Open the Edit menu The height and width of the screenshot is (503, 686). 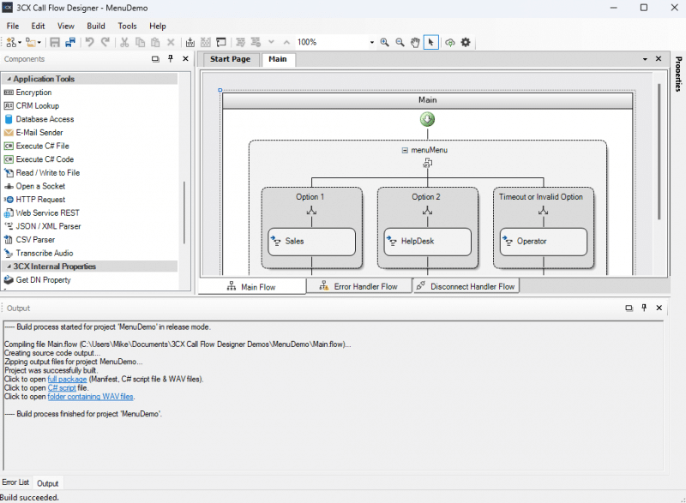38,27
